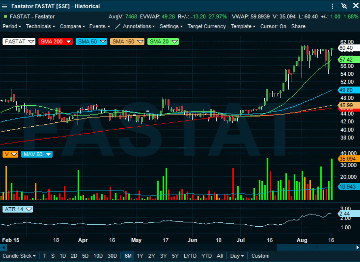
Task: Click the horizontal scrollbar thumb
Action: pos(316,247)
